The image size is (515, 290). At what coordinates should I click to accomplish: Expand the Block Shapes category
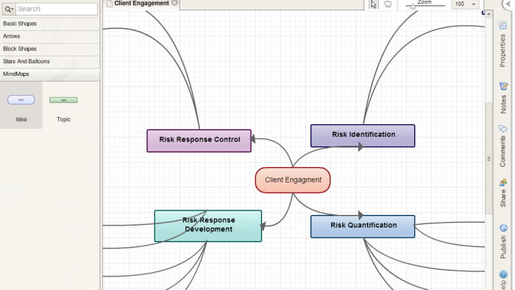pyautogui.click(x=50, y=49)
